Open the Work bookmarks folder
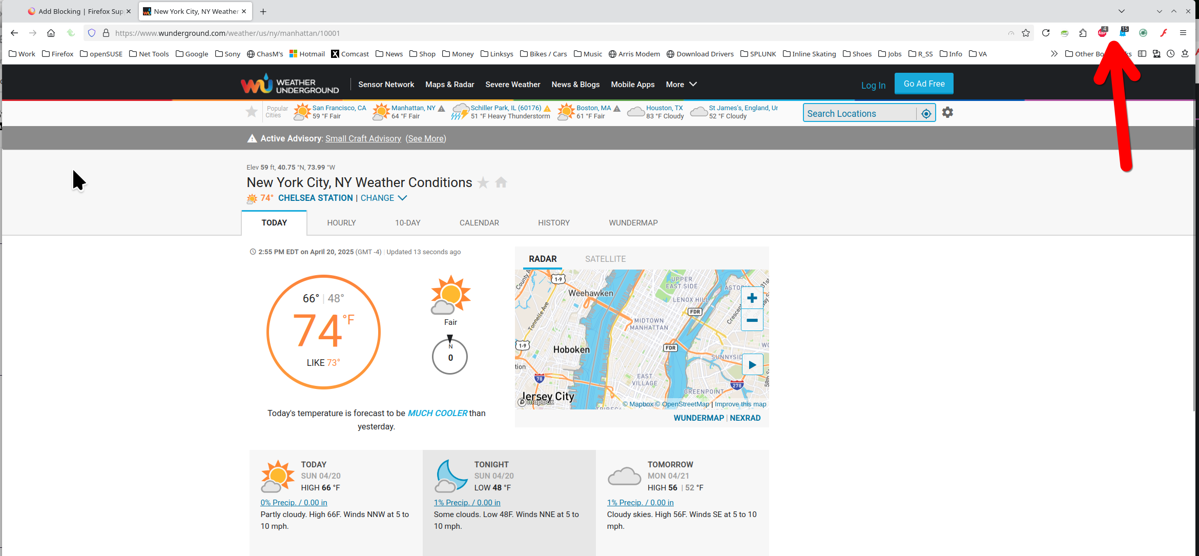The height and width of the screenshot is (556, 1199). click(x=22, y=54)
